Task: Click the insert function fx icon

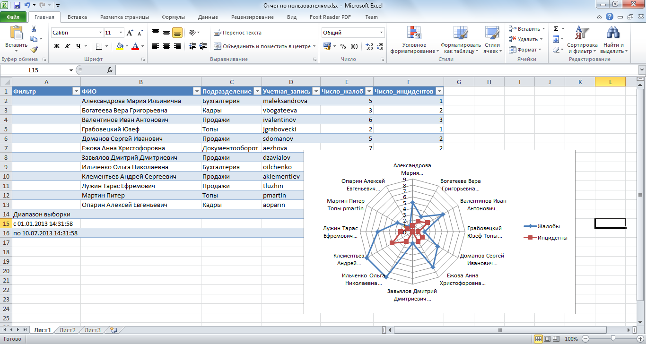Action: pos(110,70)
